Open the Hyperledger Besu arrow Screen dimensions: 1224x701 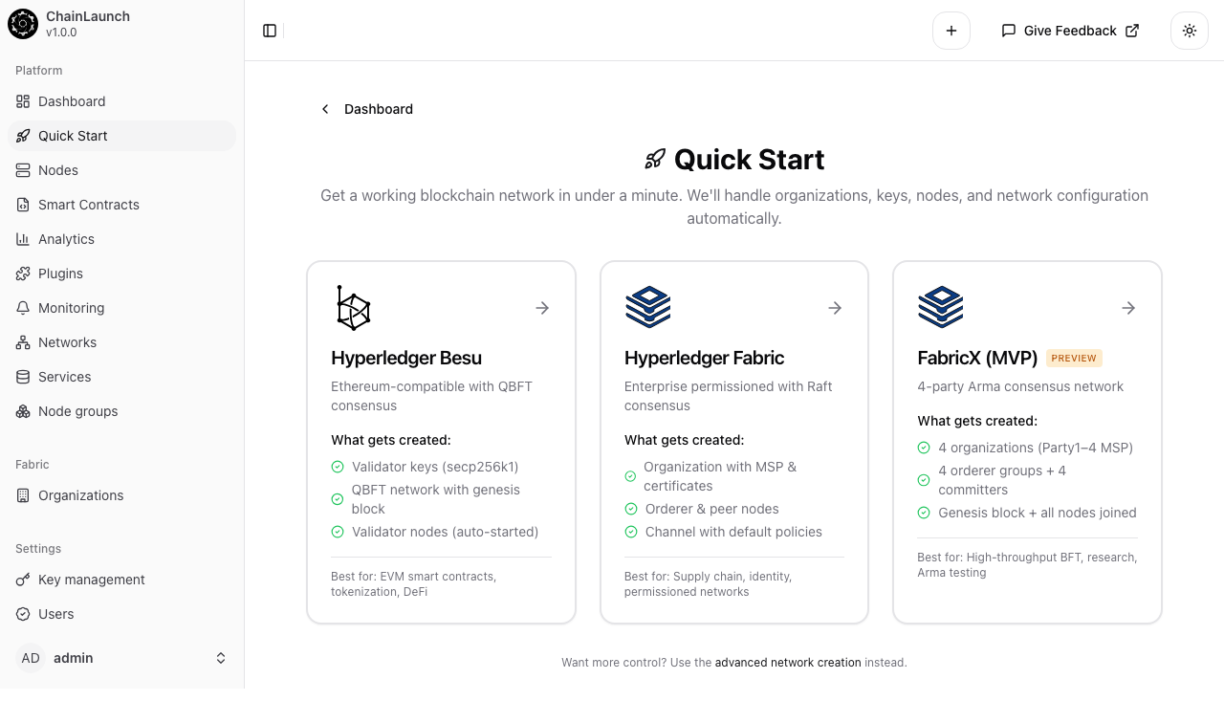click(x=542, y=307)
